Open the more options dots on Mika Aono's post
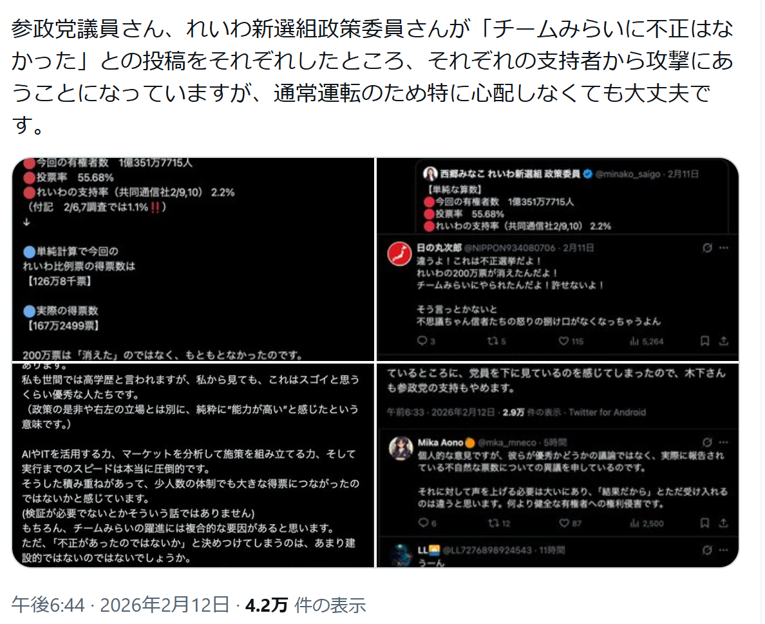 tap(724, 442)
